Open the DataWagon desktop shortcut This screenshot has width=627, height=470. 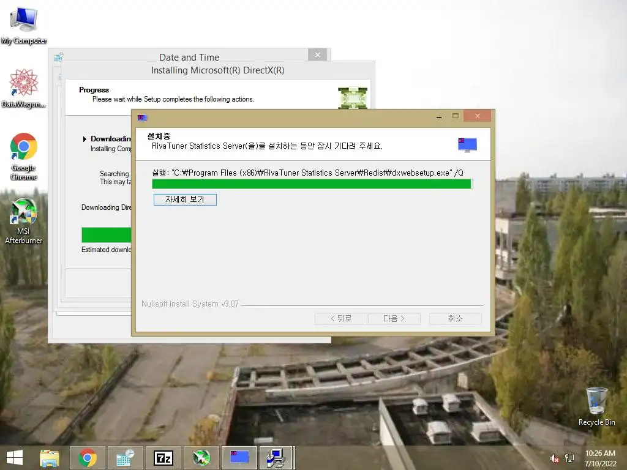(24, 88)
